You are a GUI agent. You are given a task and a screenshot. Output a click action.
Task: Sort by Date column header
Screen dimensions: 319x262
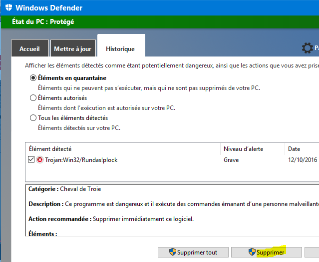pos(302,149)
